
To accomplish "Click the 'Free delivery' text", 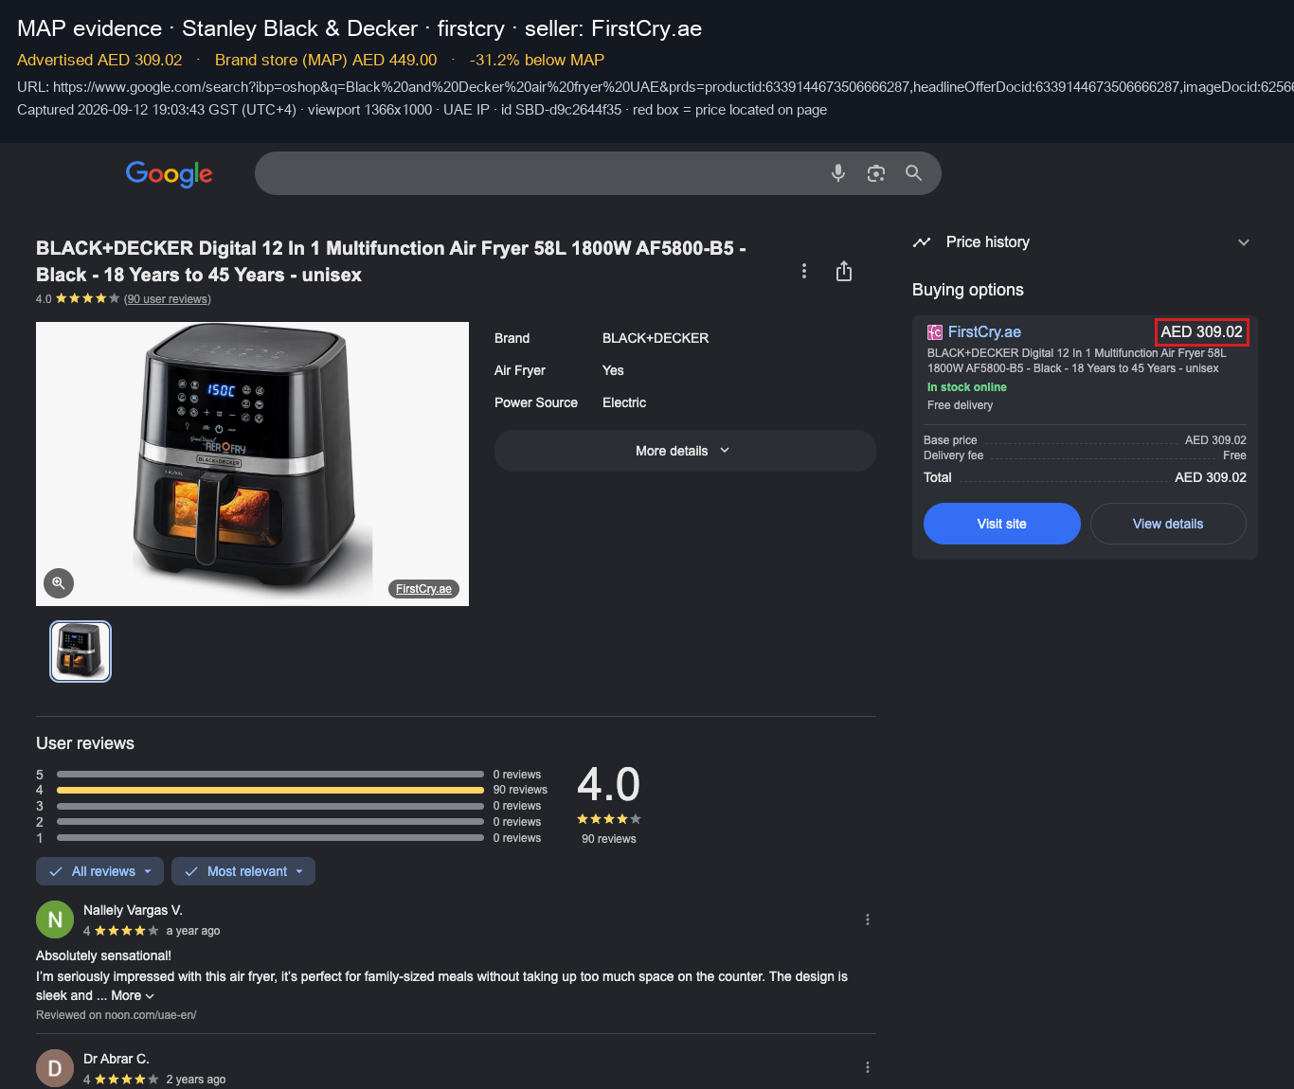I will (961, 405).
